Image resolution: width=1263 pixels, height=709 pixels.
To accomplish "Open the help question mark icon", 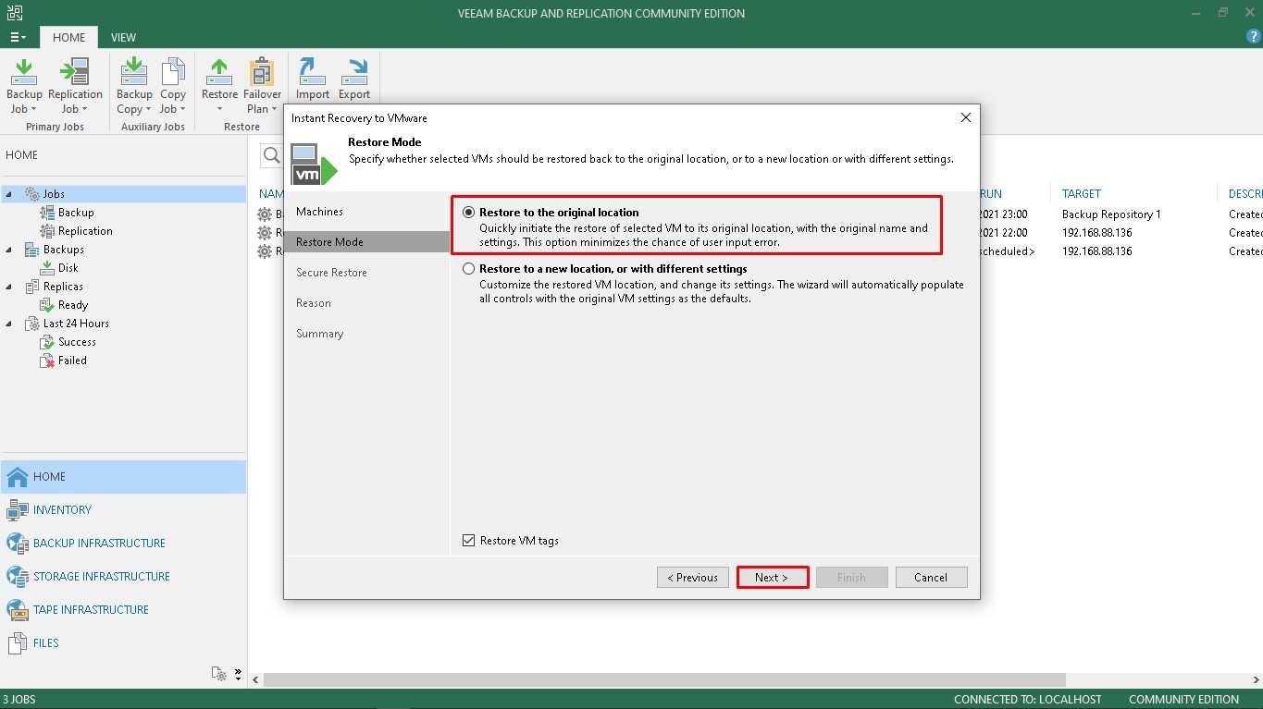I will [x=1254, y=36].
